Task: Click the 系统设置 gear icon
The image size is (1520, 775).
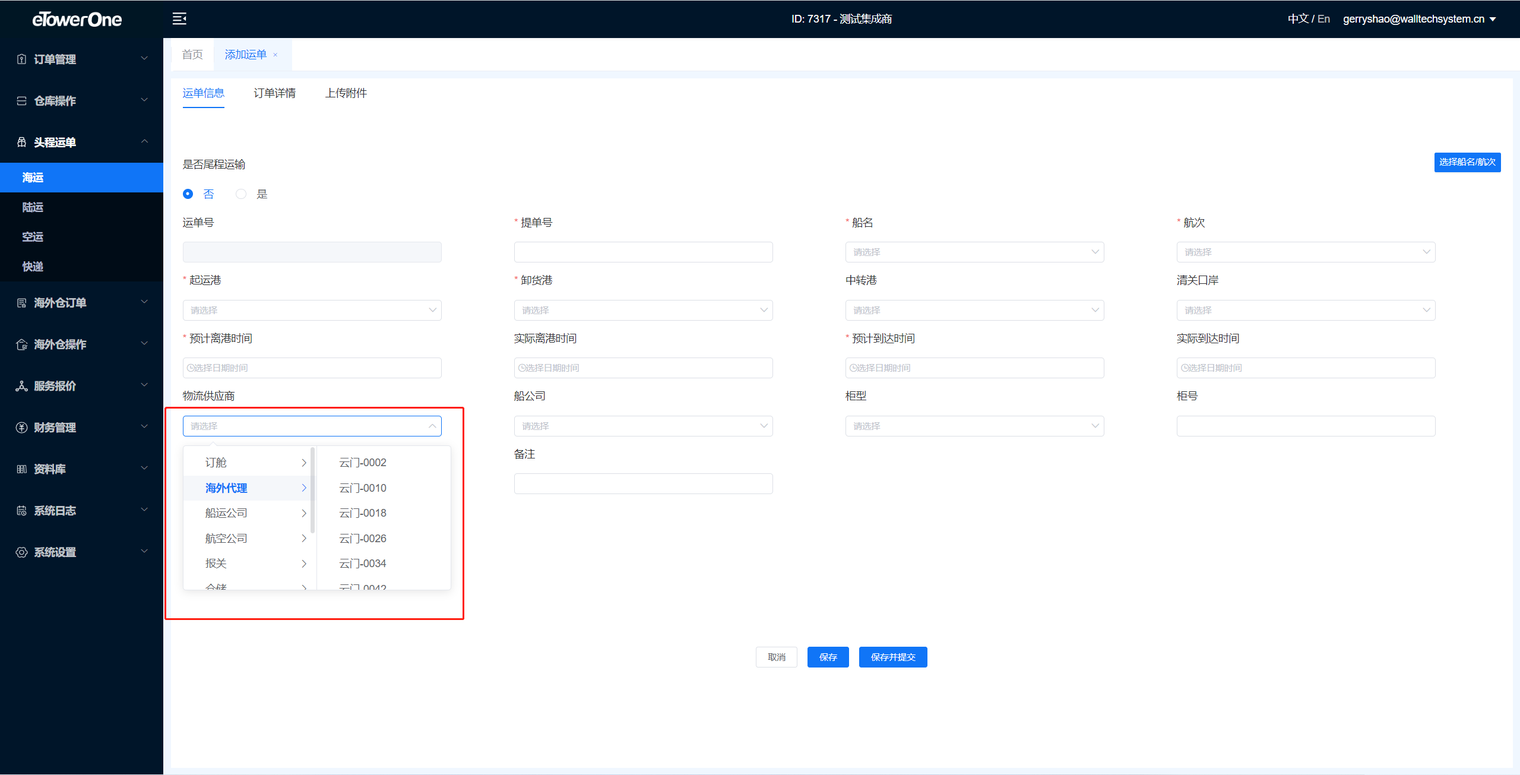Action: click(22, 552)
